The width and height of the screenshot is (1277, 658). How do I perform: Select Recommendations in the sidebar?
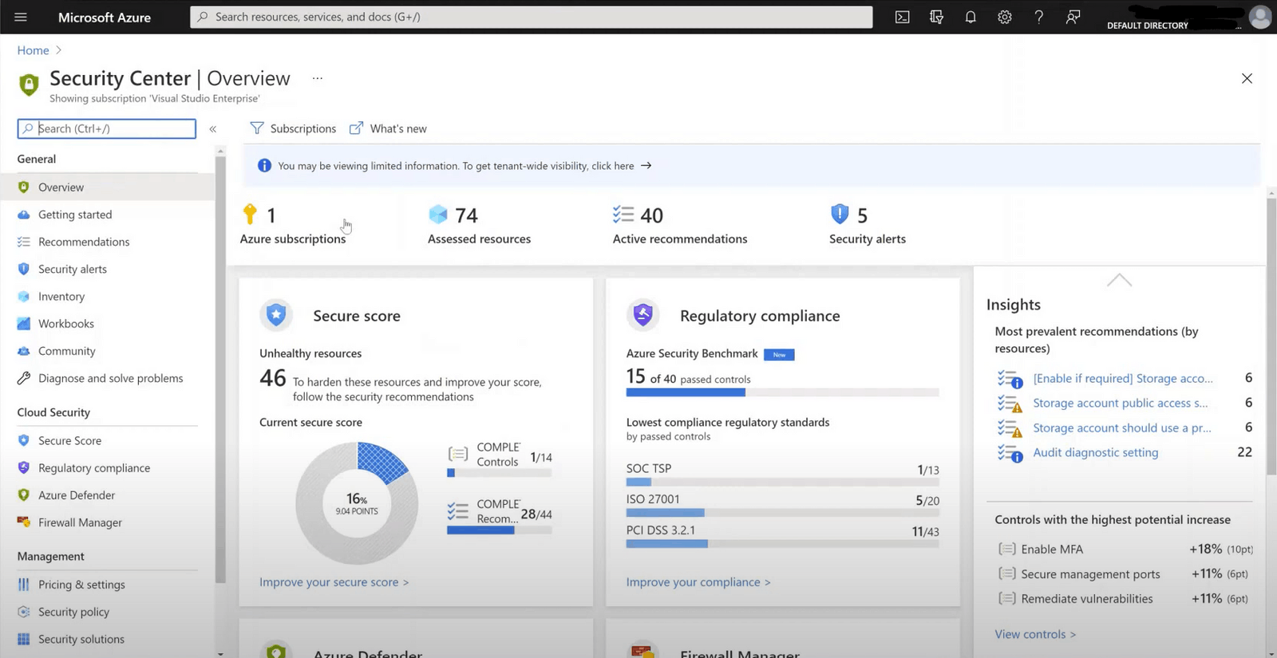coord(83,242)
